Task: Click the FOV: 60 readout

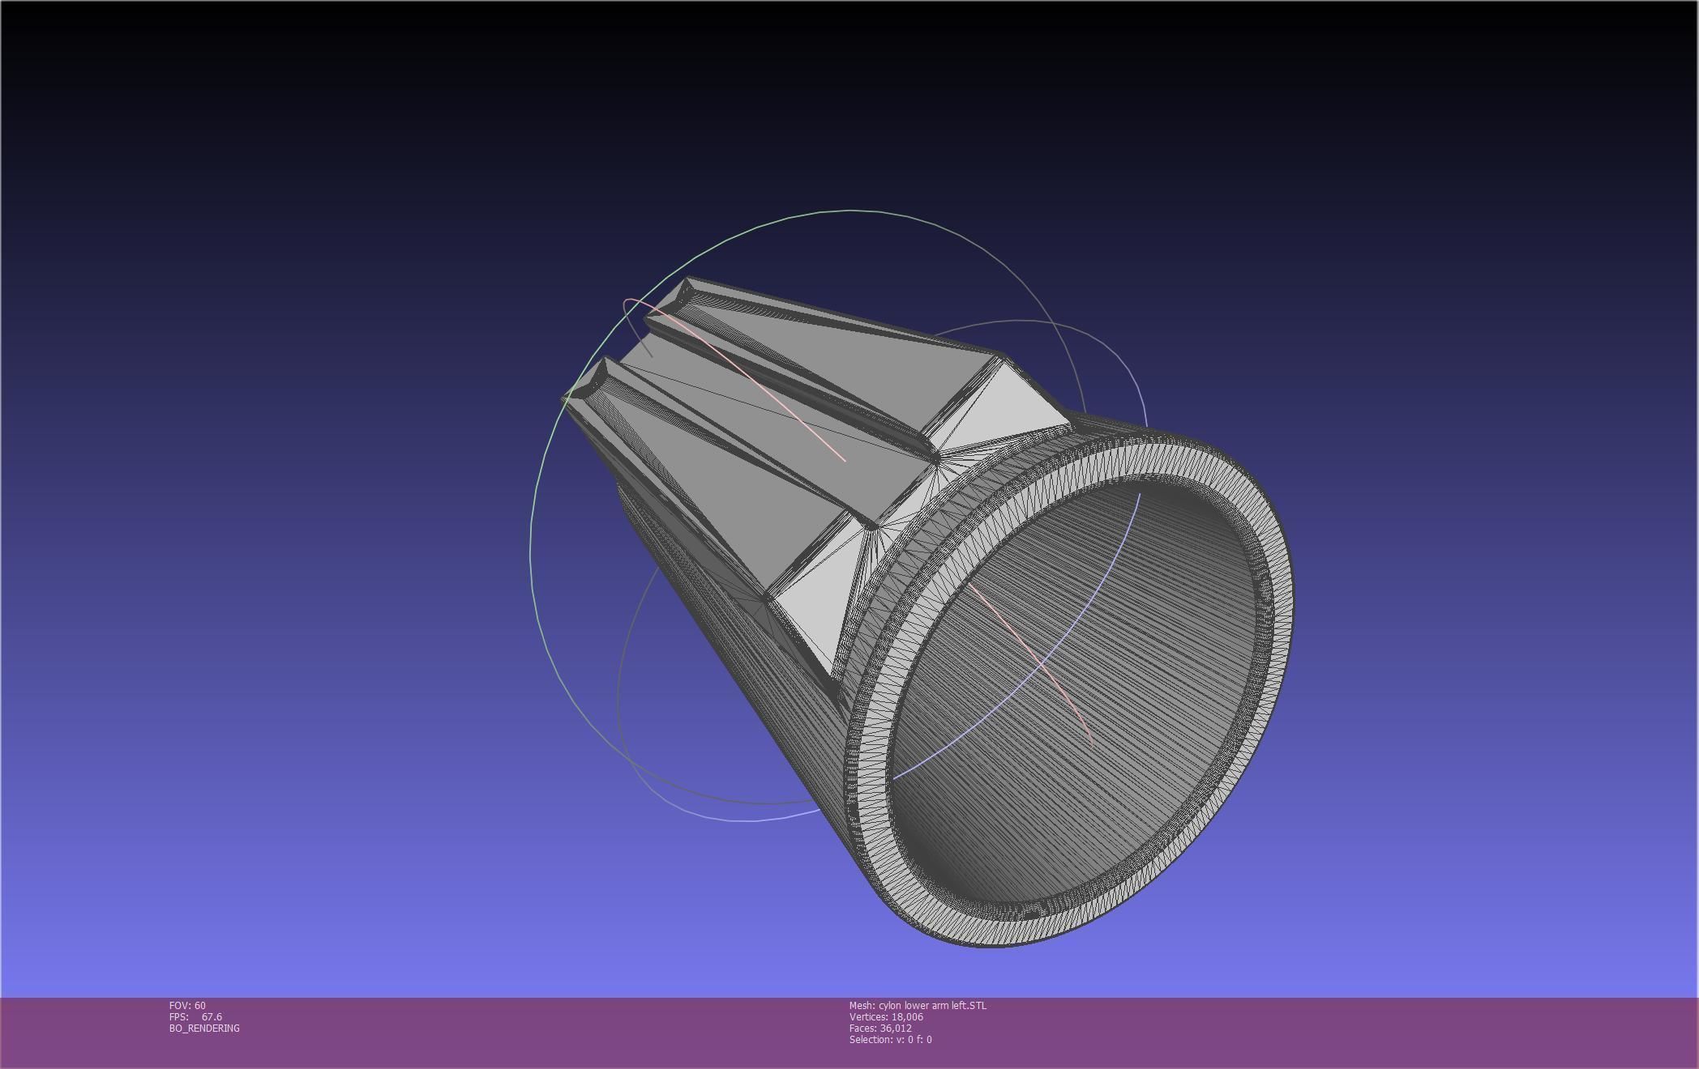Action: (187, 1005)
